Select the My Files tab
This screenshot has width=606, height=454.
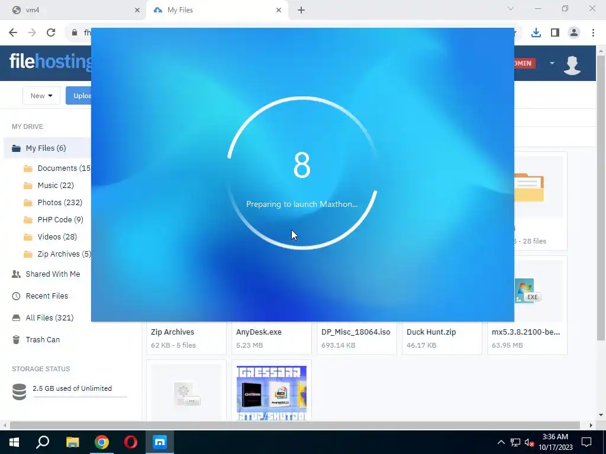tap(217, 10)
